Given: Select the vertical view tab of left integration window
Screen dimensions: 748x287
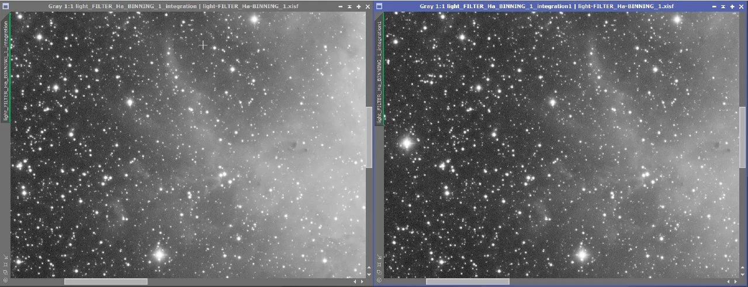Looking at the screenshot, I should coord(6,69).
